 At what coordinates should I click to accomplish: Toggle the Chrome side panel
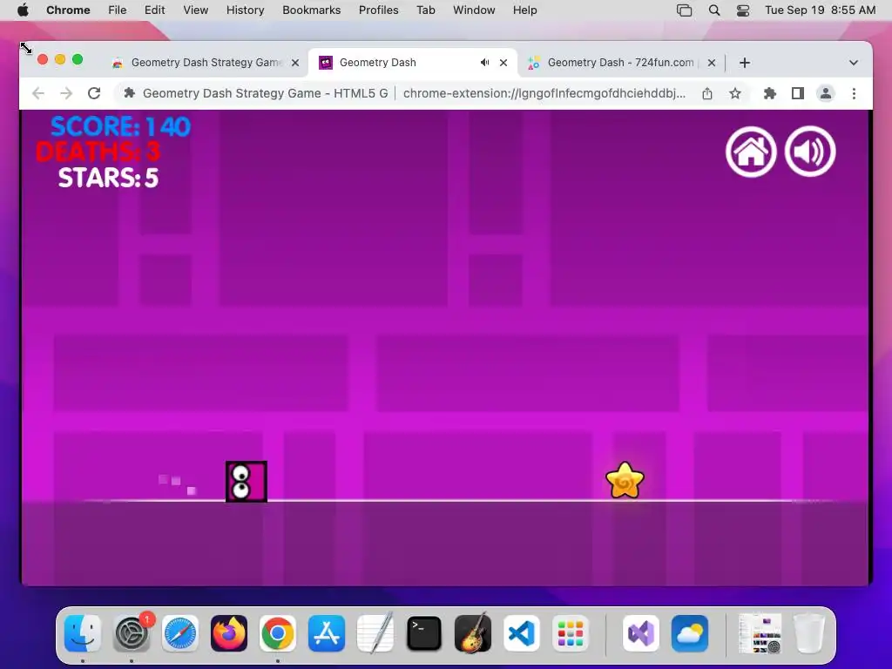coord(798,93)
